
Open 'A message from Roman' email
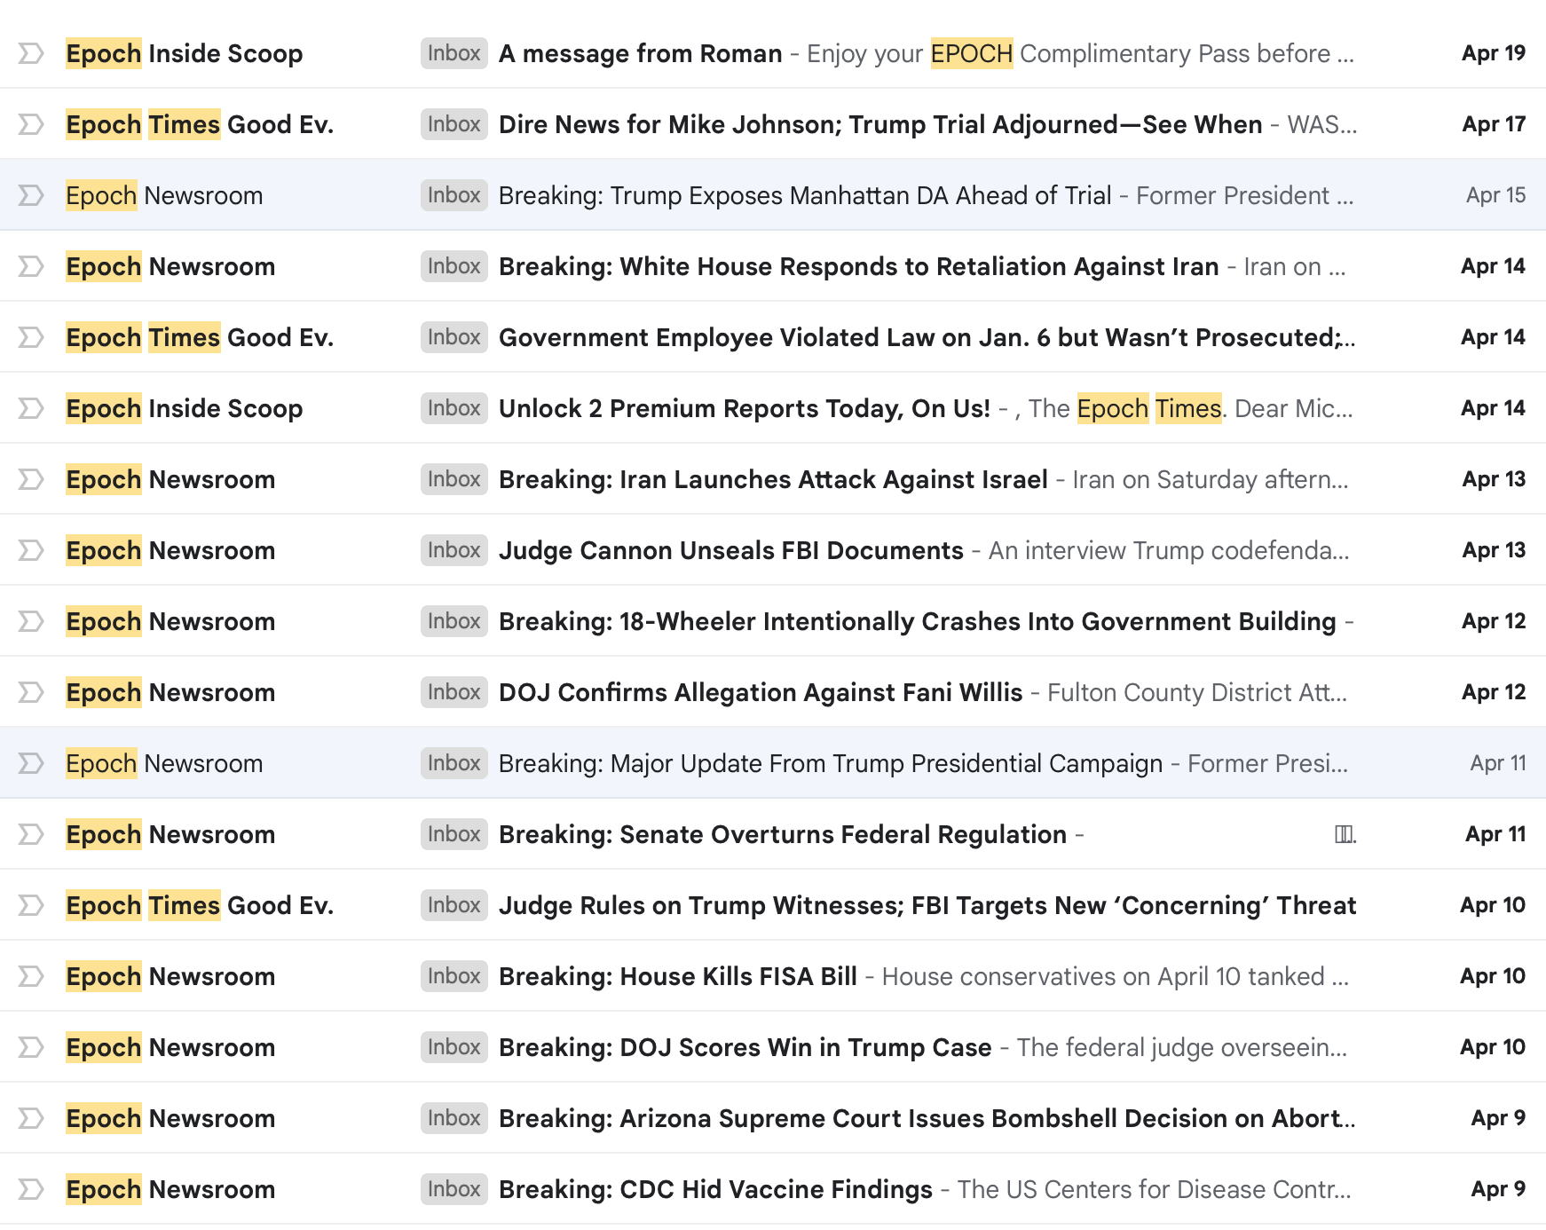tap(641, 53)
